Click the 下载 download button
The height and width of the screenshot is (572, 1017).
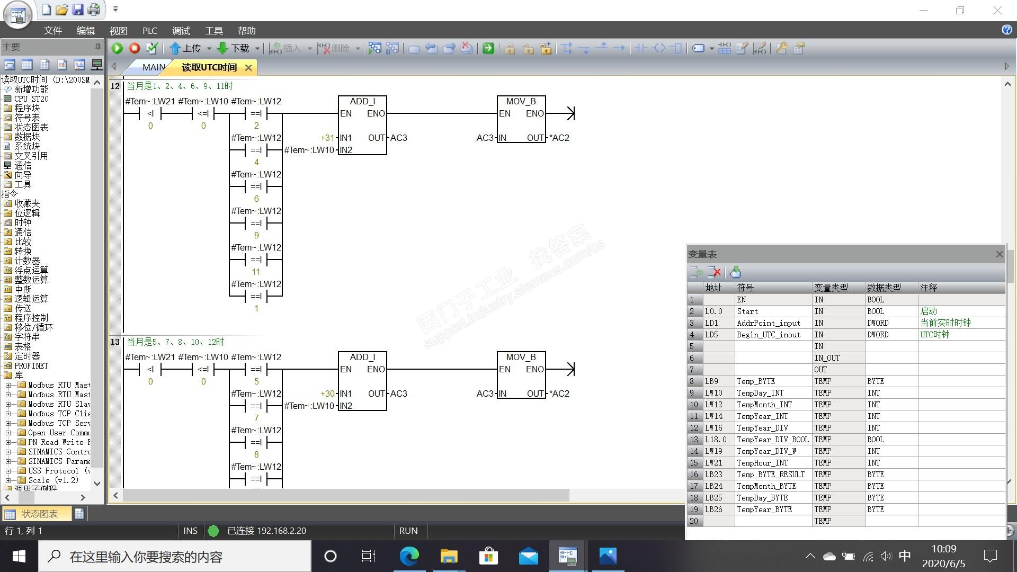(234, 48)
